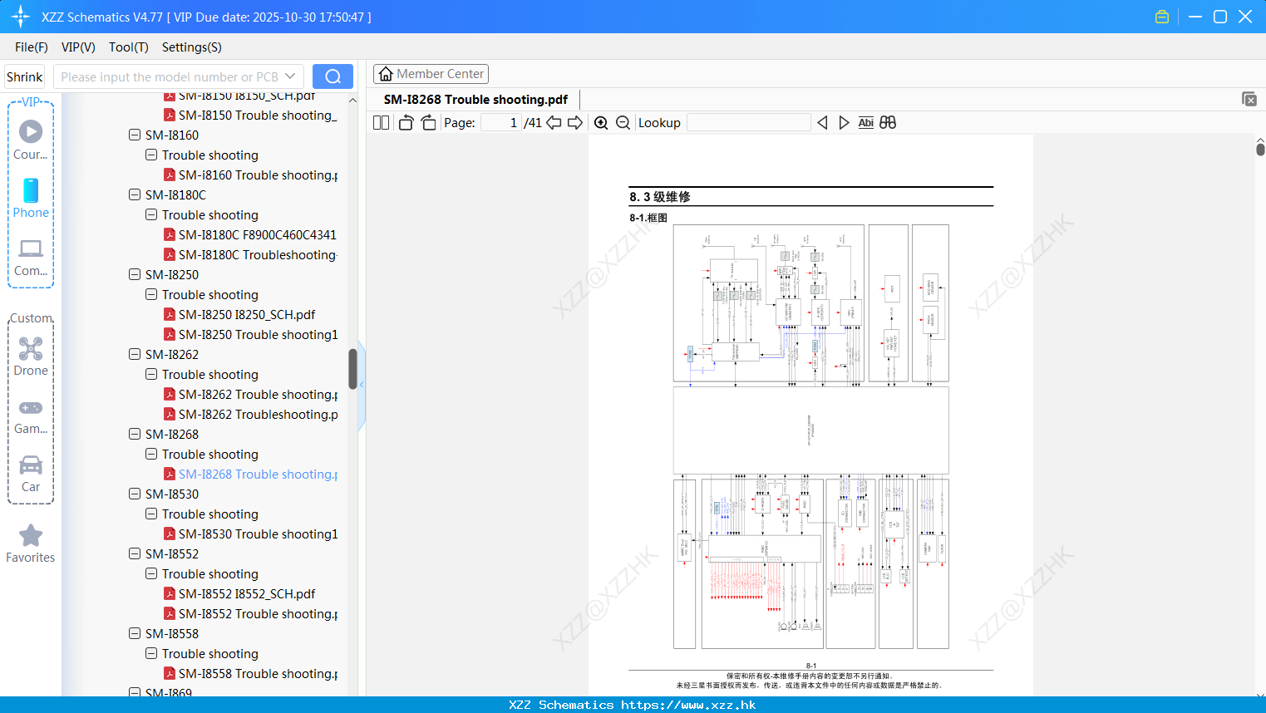Collapse the SM-I8180C tree node
Screen dimensions: 1266x713
(135, 194)
